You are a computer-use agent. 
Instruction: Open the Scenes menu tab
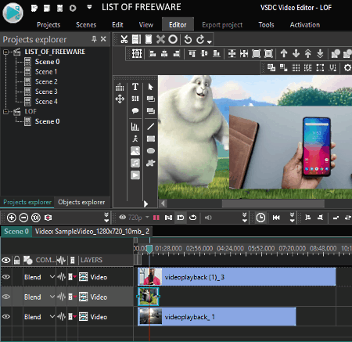click(x=86, y=25)
